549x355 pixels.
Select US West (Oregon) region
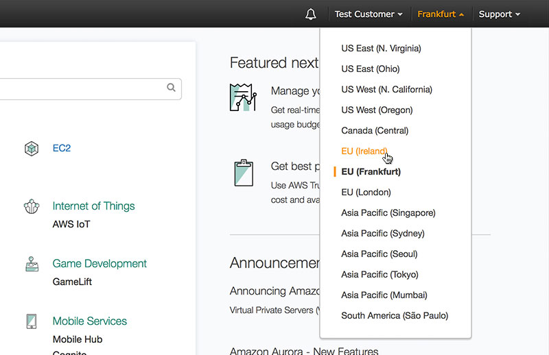[x=377, y=110]
